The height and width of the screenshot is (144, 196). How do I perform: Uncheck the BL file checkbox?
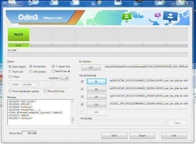(x=82, y=81)
